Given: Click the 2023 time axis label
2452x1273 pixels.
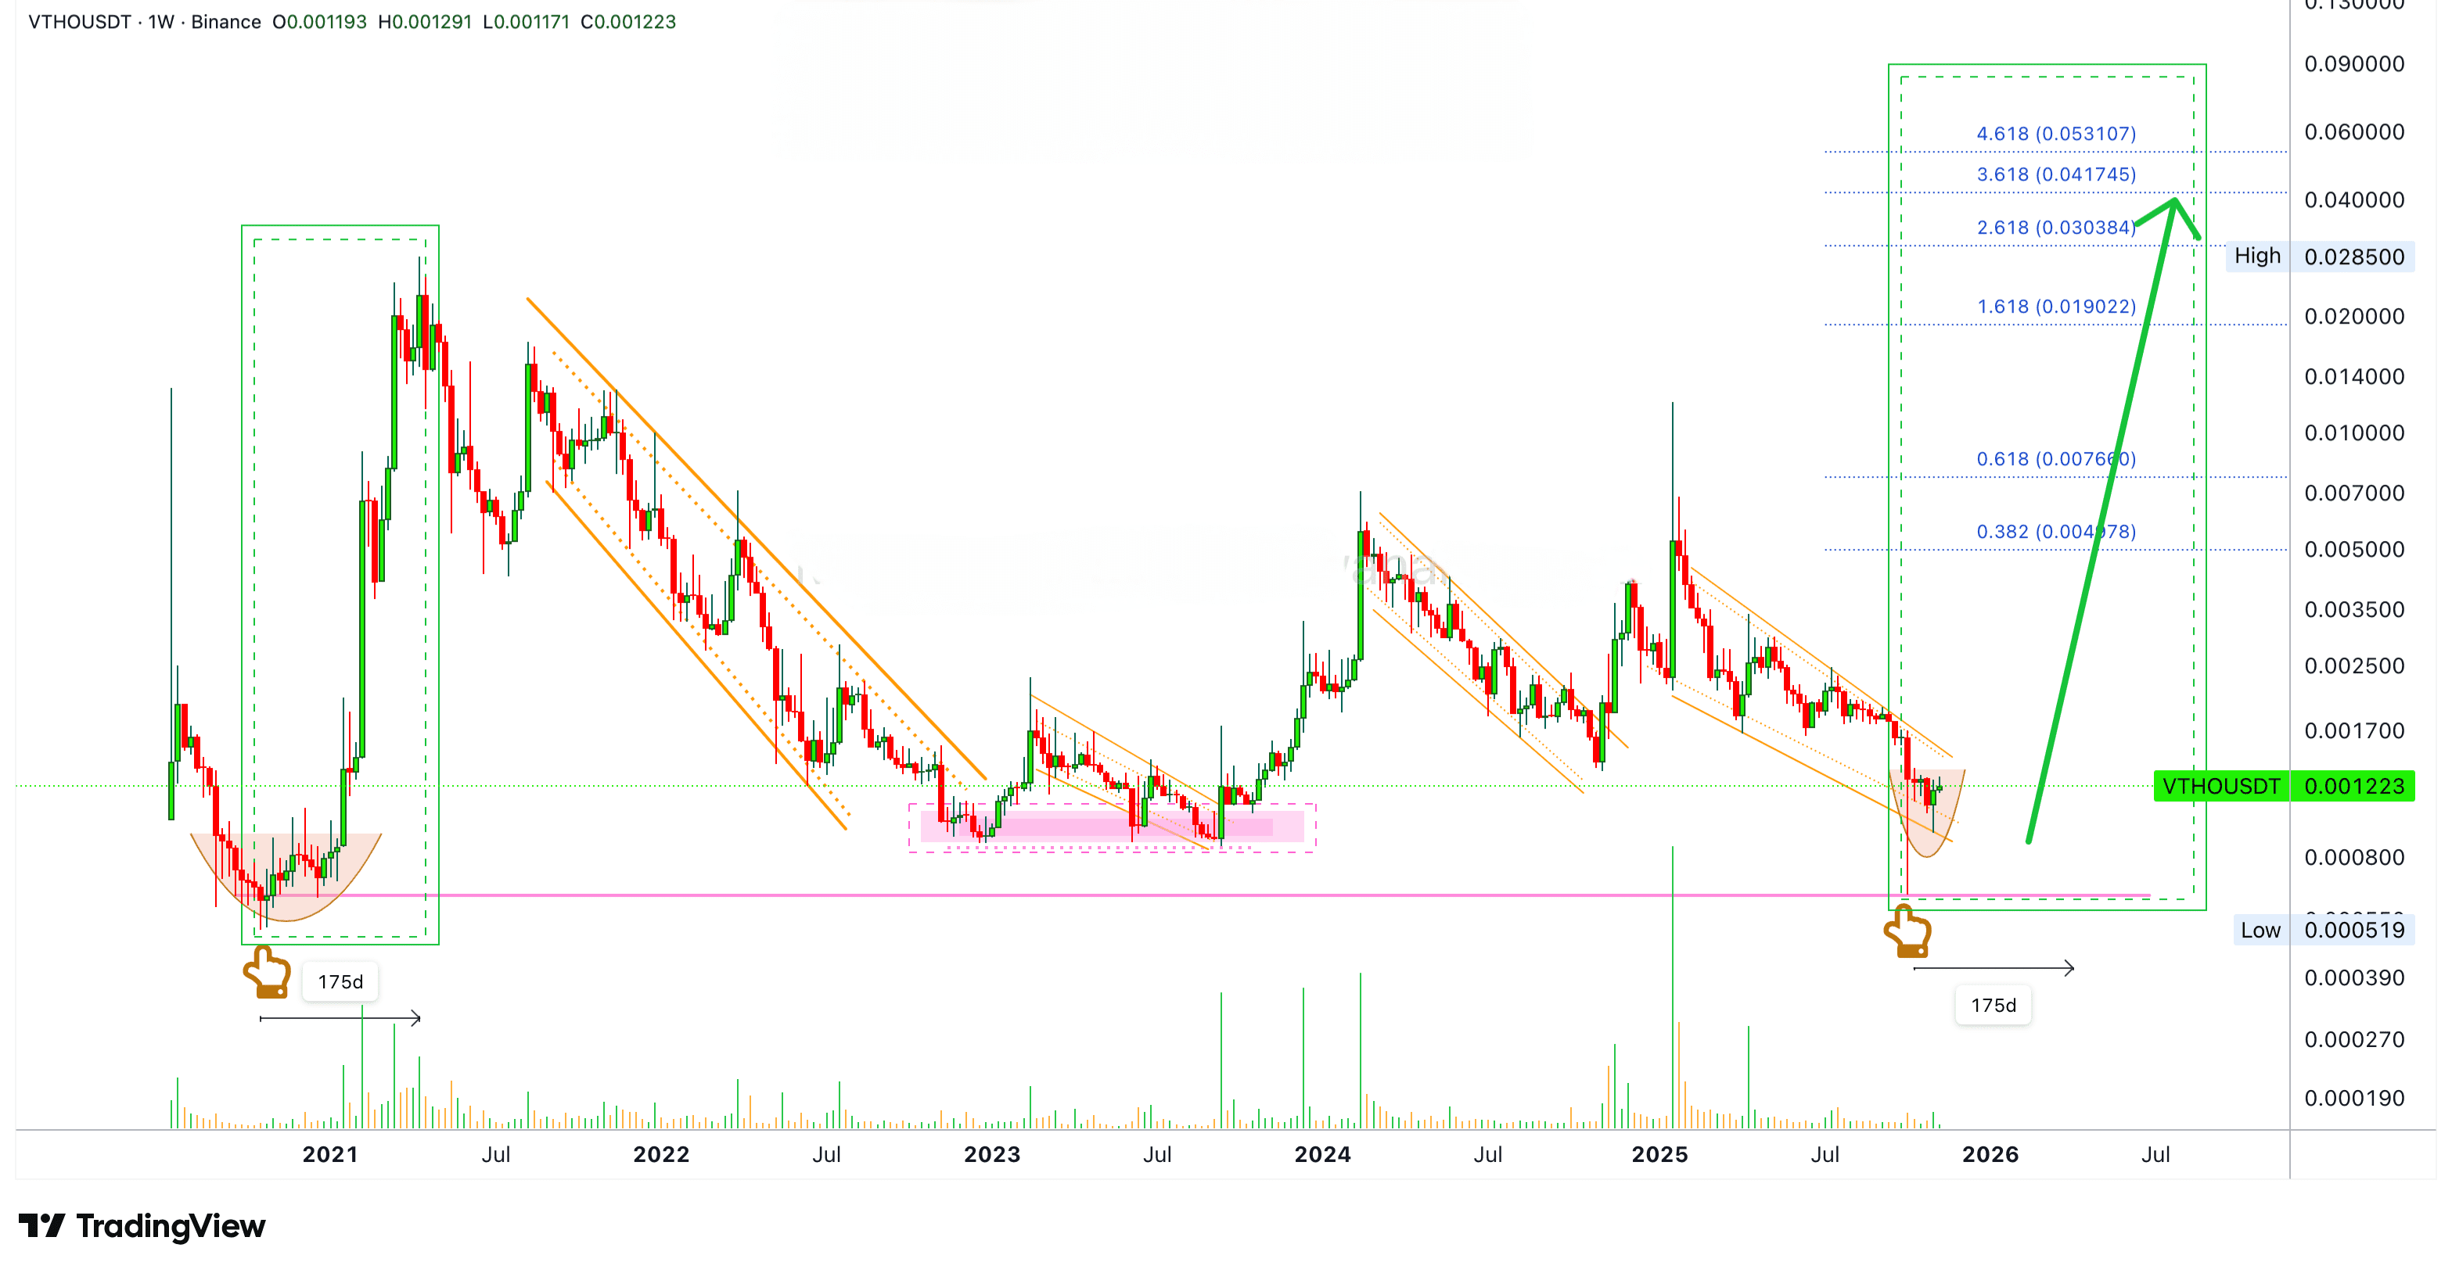Looking at the screenshot, I should pos(991,1154).
